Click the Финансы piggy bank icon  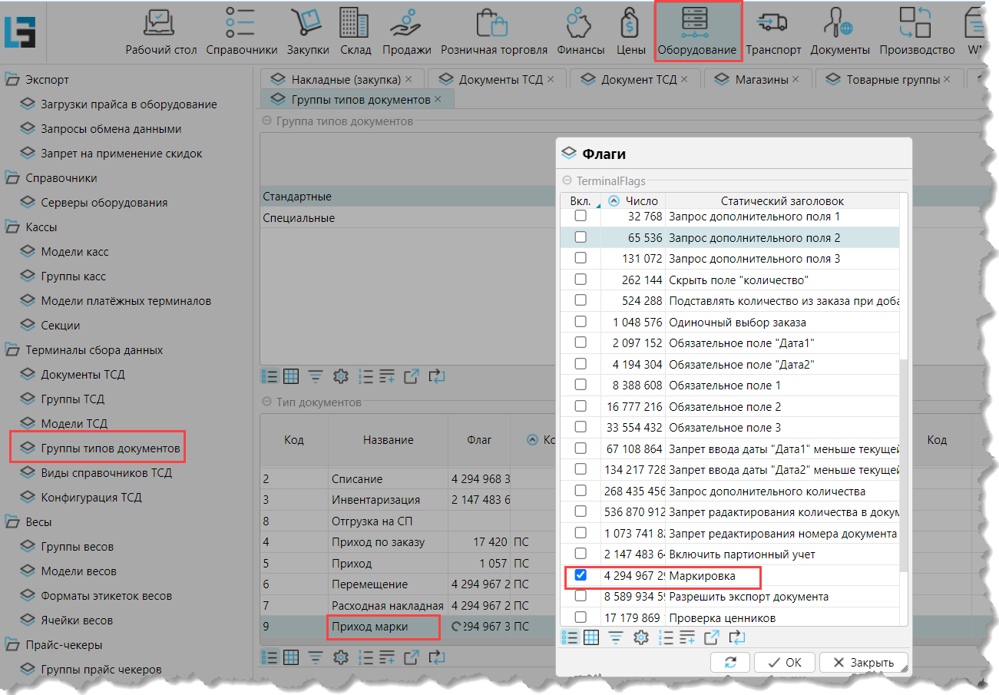(580, 31)
